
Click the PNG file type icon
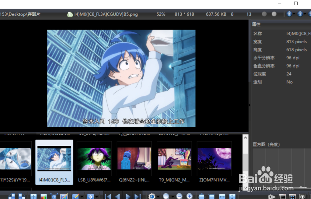[70, 15]
